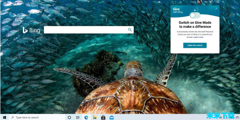Open Microsoft Store from the taskbar
The width and height of the screenshot is (240, 120).
(103, 117)
